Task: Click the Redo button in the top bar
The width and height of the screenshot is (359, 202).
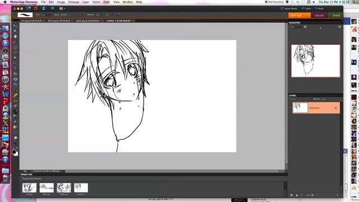Action: point(319,8)
